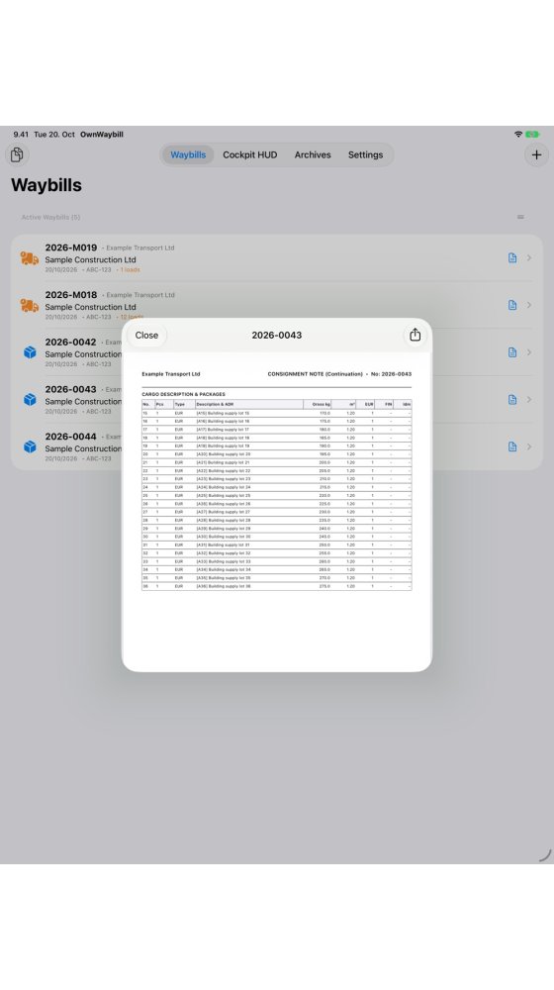
Task: Tap the blue box icon for 2026-0042
Action: click(30, 352)
